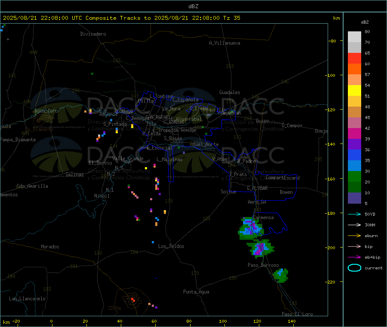
Task: Pick the slate swatch between 10 and 5
Action: (x=354, y=198)
